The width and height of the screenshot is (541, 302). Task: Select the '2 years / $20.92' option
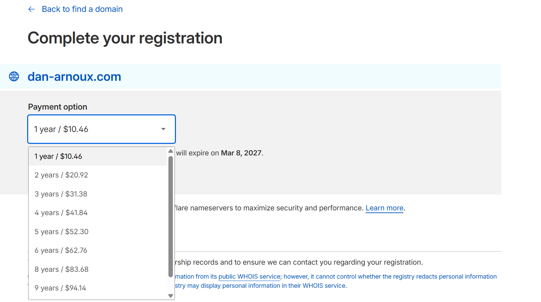point(61,175)
